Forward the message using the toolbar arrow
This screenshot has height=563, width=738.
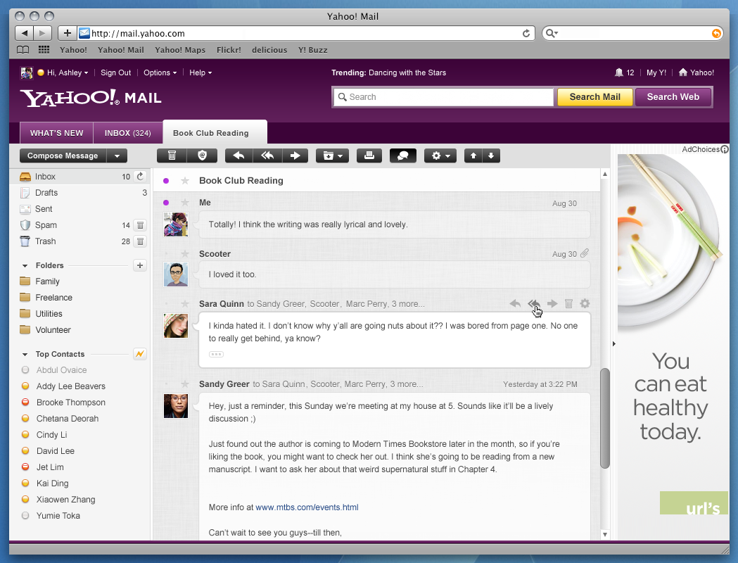(x=295, y=156)
